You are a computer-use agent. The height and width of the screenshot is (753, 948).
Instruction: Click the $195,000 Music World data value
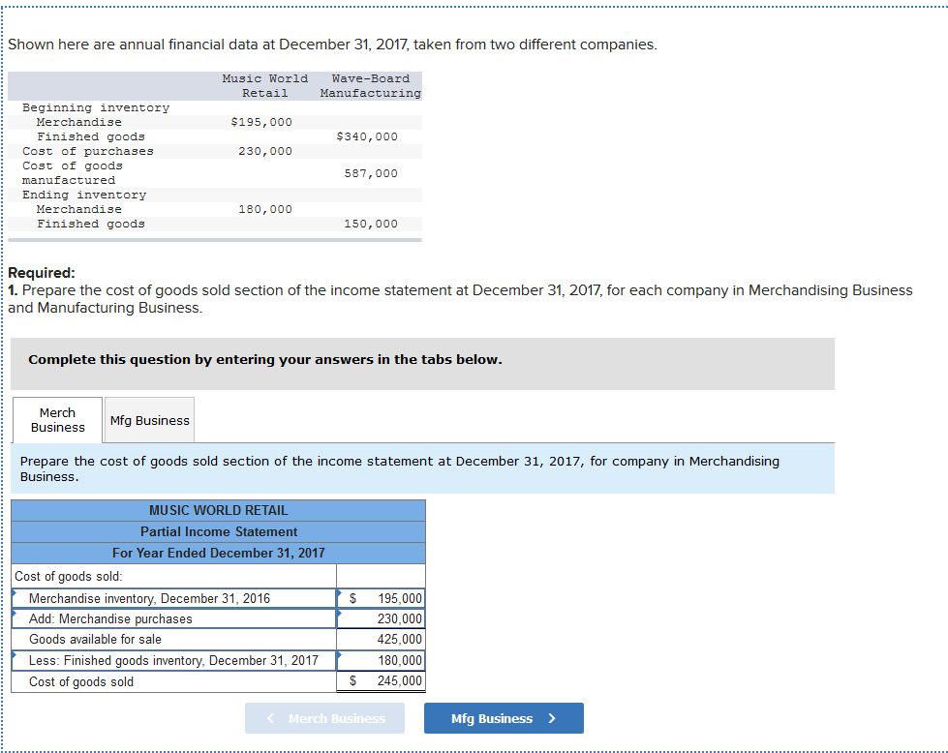(261, 122)
